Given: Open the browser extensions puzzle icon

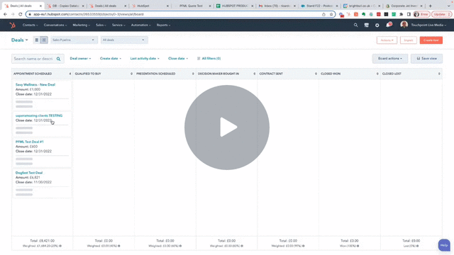Looking at the screenshot, I should coord(401,14).
